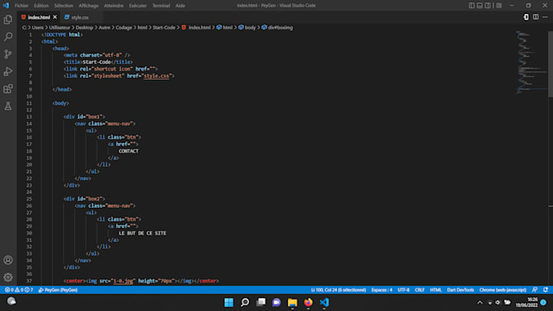The width and height of the screenshot is (553, 311).
Task: Toggle the secondary side bar
Action: 487,6
